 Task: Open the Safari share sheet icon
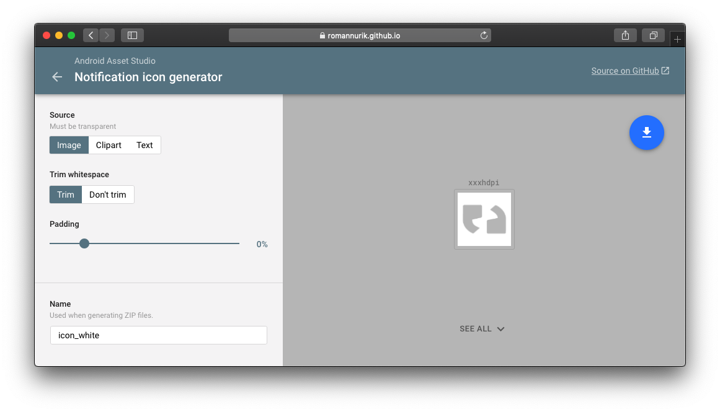624,35
